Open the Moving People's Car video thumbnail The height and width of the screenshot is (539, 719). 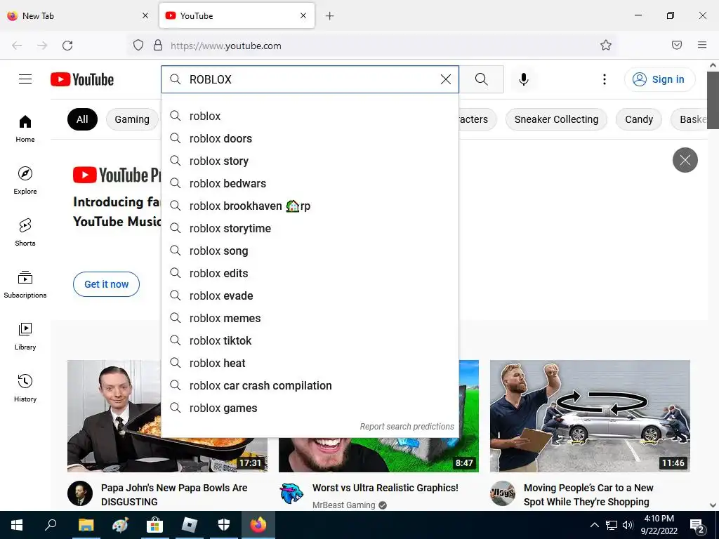(x=590, y=415)
